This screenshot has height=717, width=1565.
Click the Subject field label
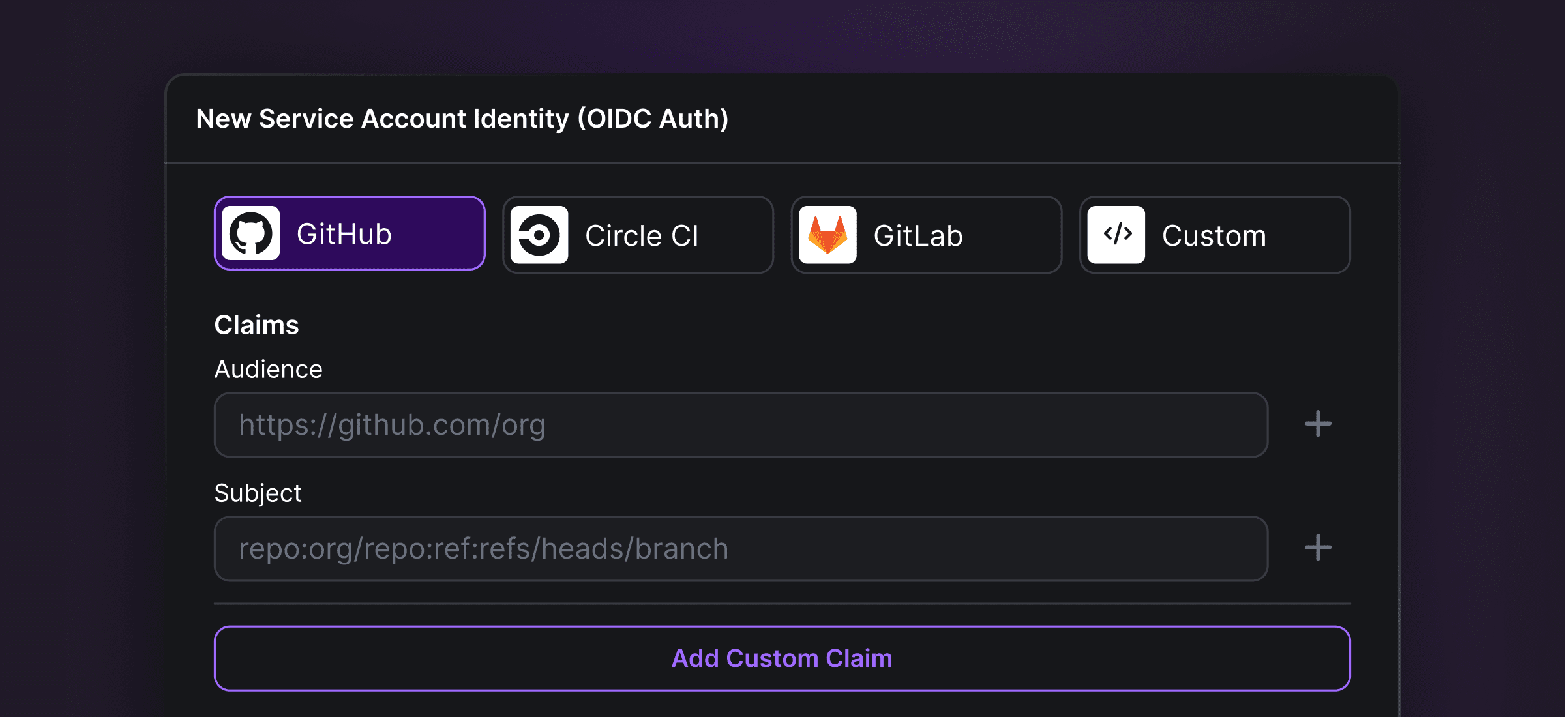pyautogui.click(x=258, y=493)
